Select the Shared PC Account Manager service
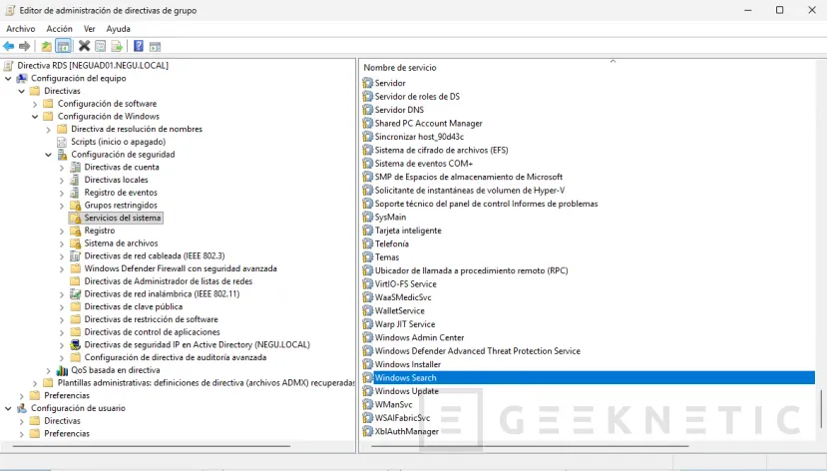 click(428, 123)
